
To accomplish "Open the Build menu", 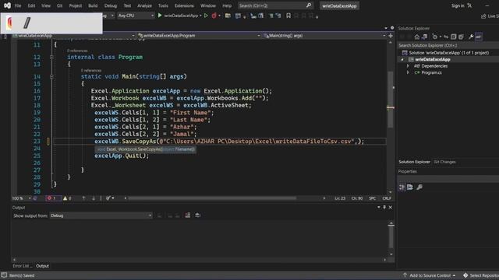I will [93, 5].
